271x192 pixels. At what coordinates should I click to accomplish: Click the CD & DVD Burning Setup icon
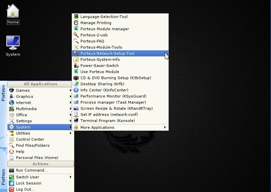(76, 78)
